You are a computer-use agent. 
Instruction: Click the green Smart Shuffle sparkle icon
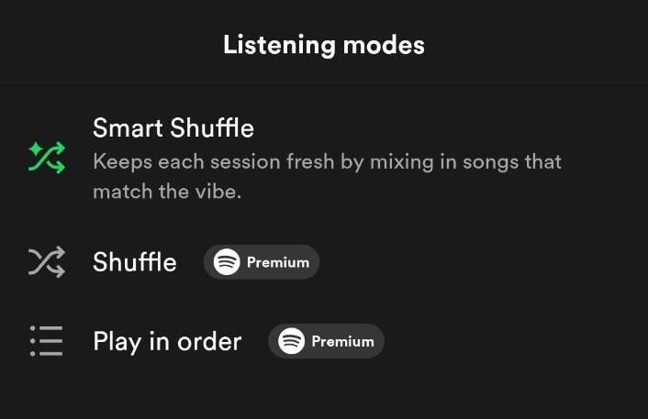[x=46, y=159]
